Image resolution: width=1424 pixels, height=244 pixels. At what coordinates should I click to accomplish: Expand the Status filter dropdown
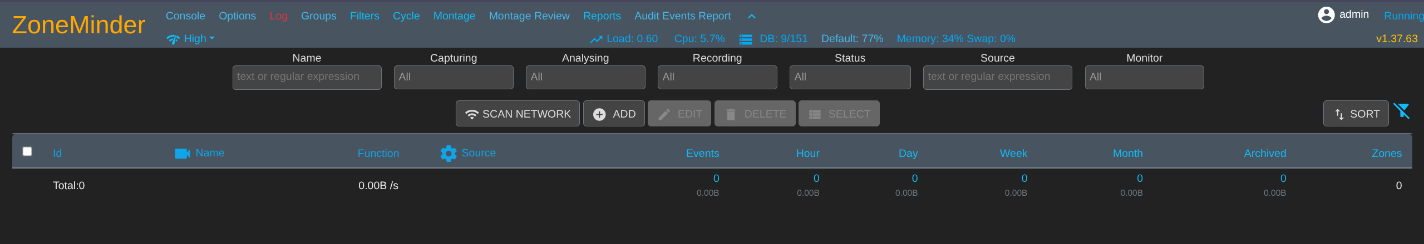coord(849,77)
